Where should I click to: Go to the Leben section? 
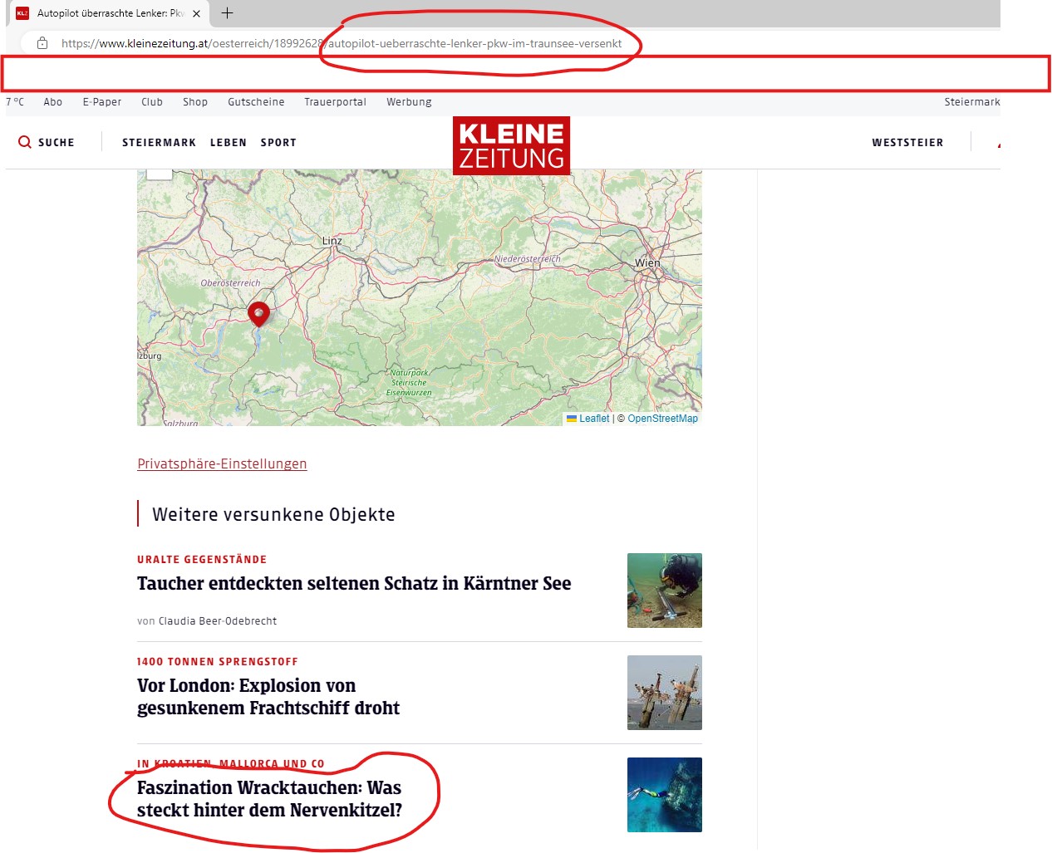(x=228, y=143)
